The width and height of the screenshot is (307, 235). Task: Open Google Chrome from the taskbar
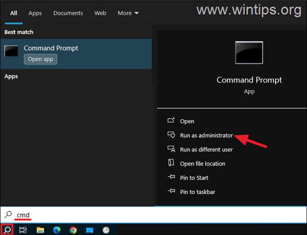[x=73, y=230]
